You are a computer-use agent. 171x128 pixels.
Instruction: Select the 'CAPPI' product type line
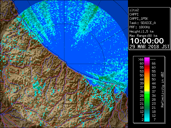click(134, 14)
